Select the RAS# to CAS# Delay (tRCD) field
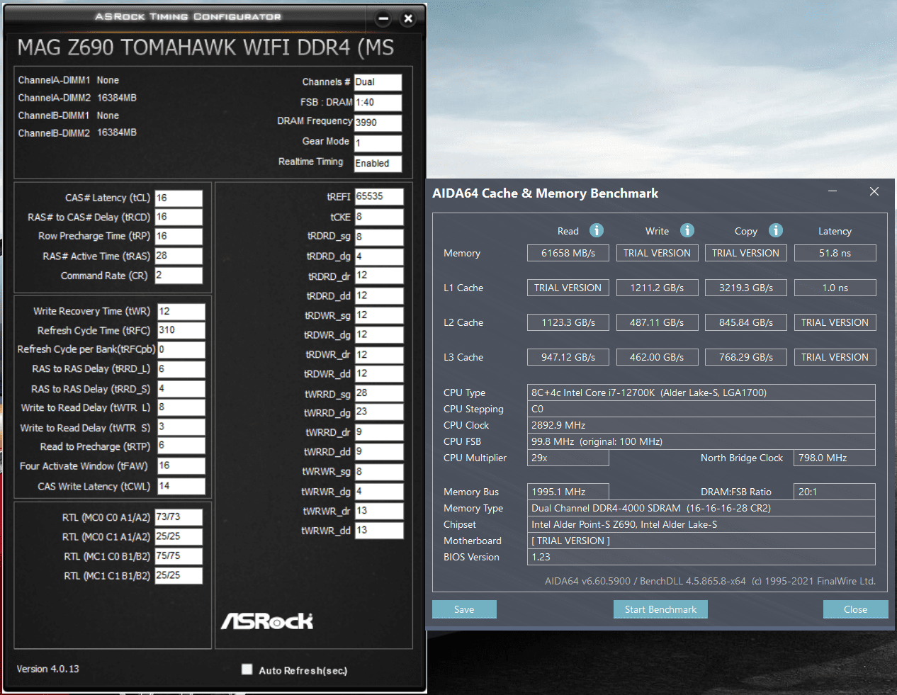897x695 pixels. point(179,217)
